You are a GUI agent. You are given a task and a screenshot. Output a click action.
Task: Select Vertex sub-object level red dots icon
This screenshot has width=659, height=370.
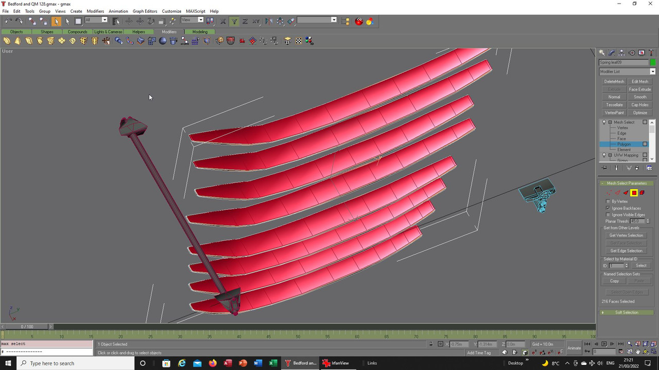pos(610,193)
